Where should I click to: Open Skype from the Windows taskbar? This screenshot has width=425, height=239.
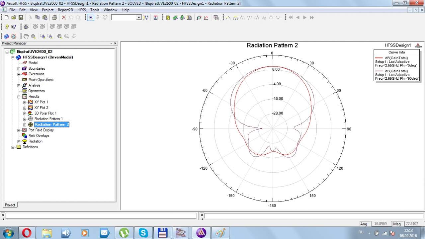143,233
